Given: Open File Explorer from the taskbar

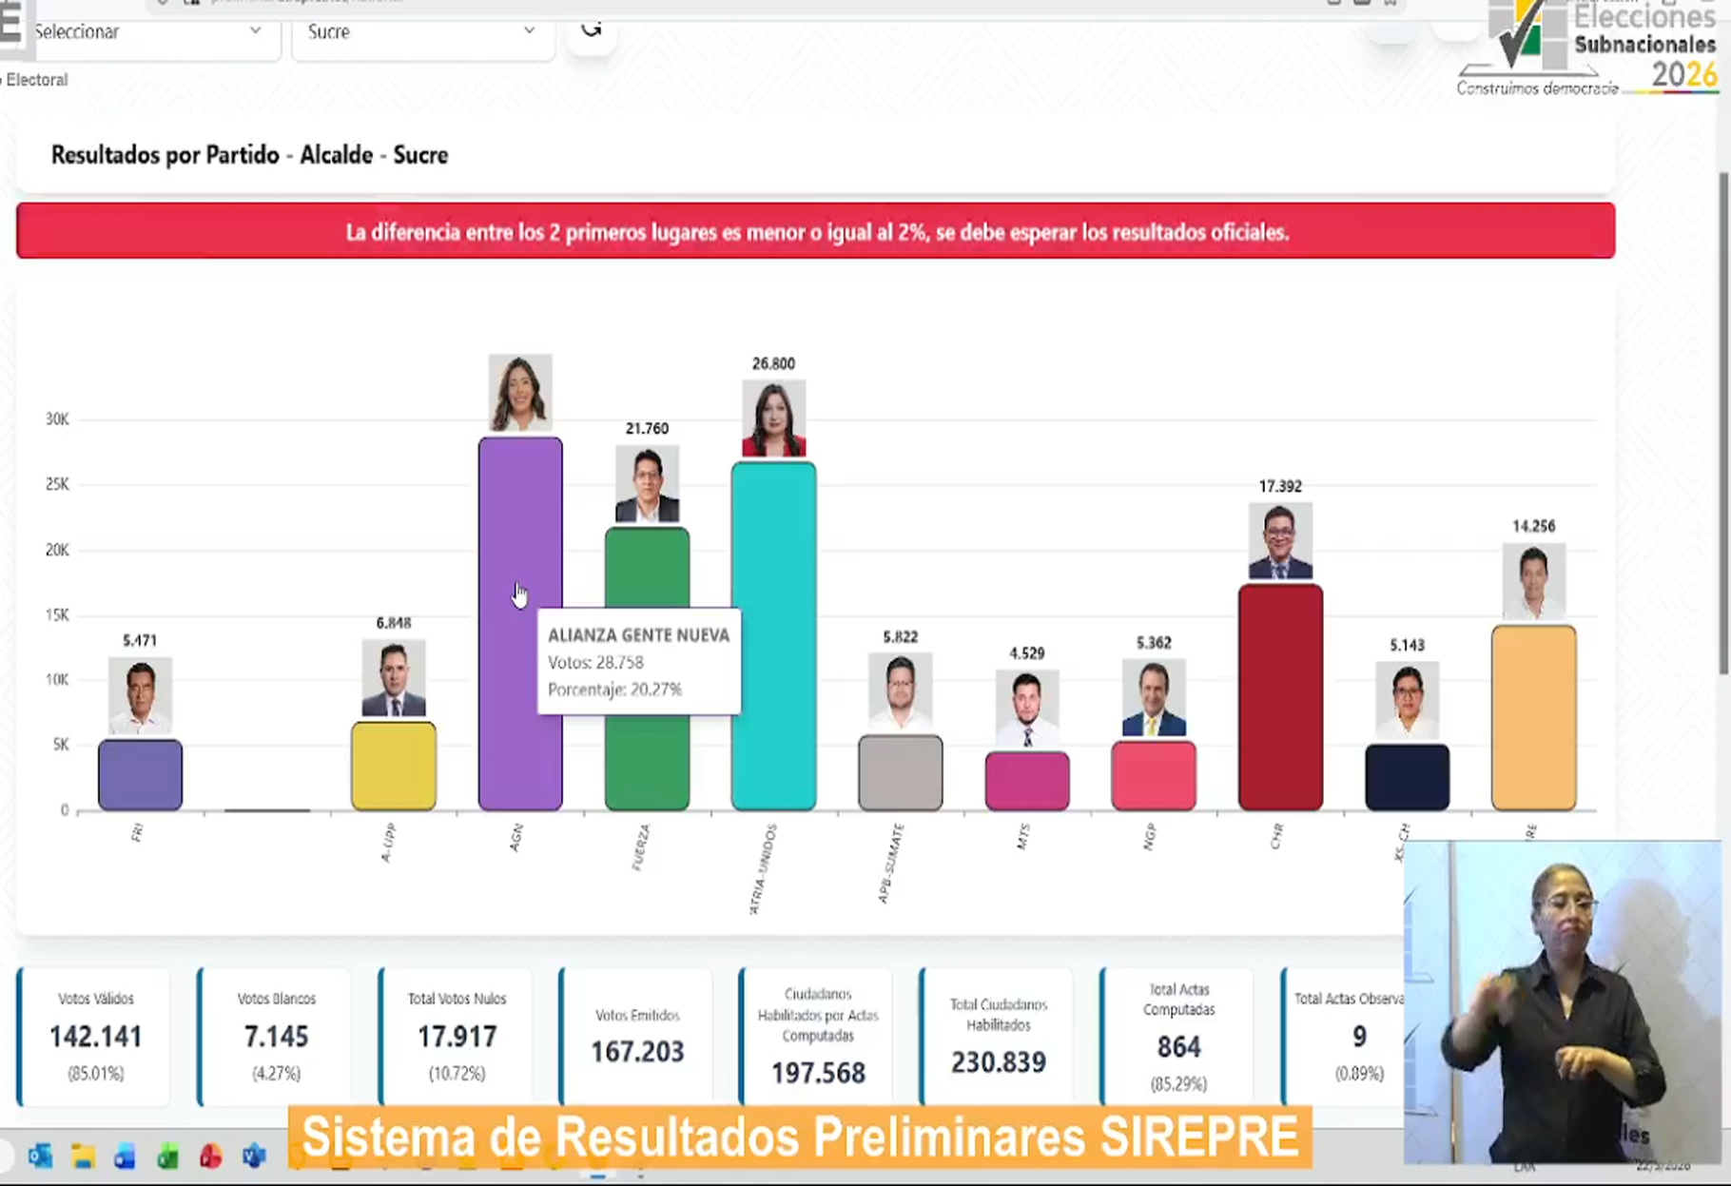Looking at the screenshot, I should [83, 1157].
